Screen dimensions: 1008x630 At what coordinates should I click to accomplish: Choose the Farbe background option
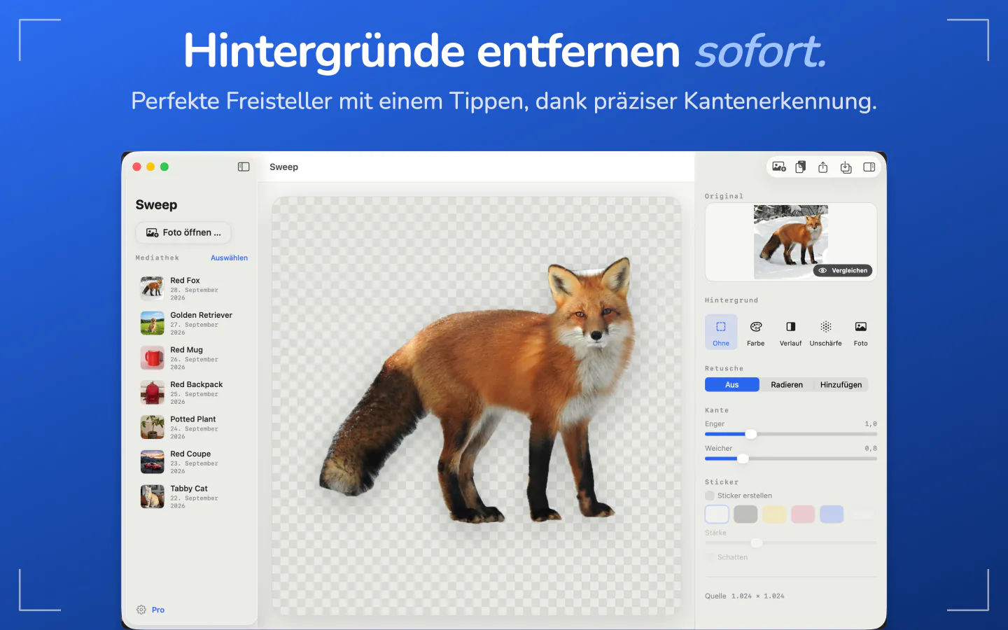(x=756, y=332)
